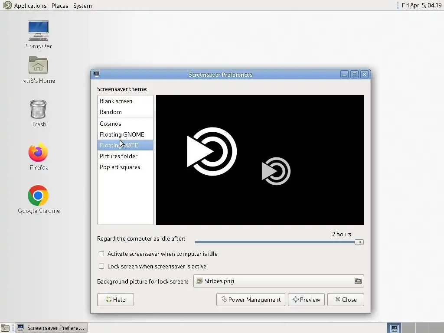Click the screensaver icon in bottom-right workspace switcher
This screenshot has height=333, width=444.
[x=395, y=328]
